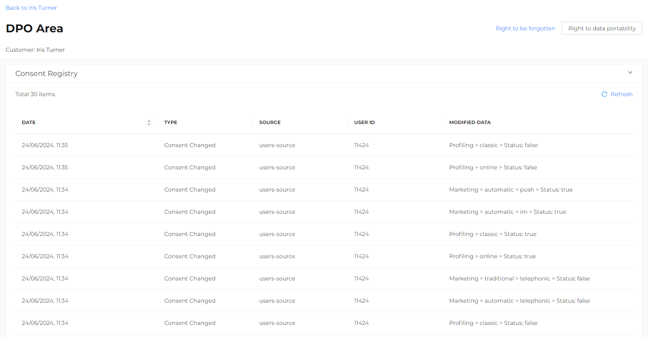Click the Refresh circular arrow icon
Screen dimensions: 648x337
click(x=604, y=94)
